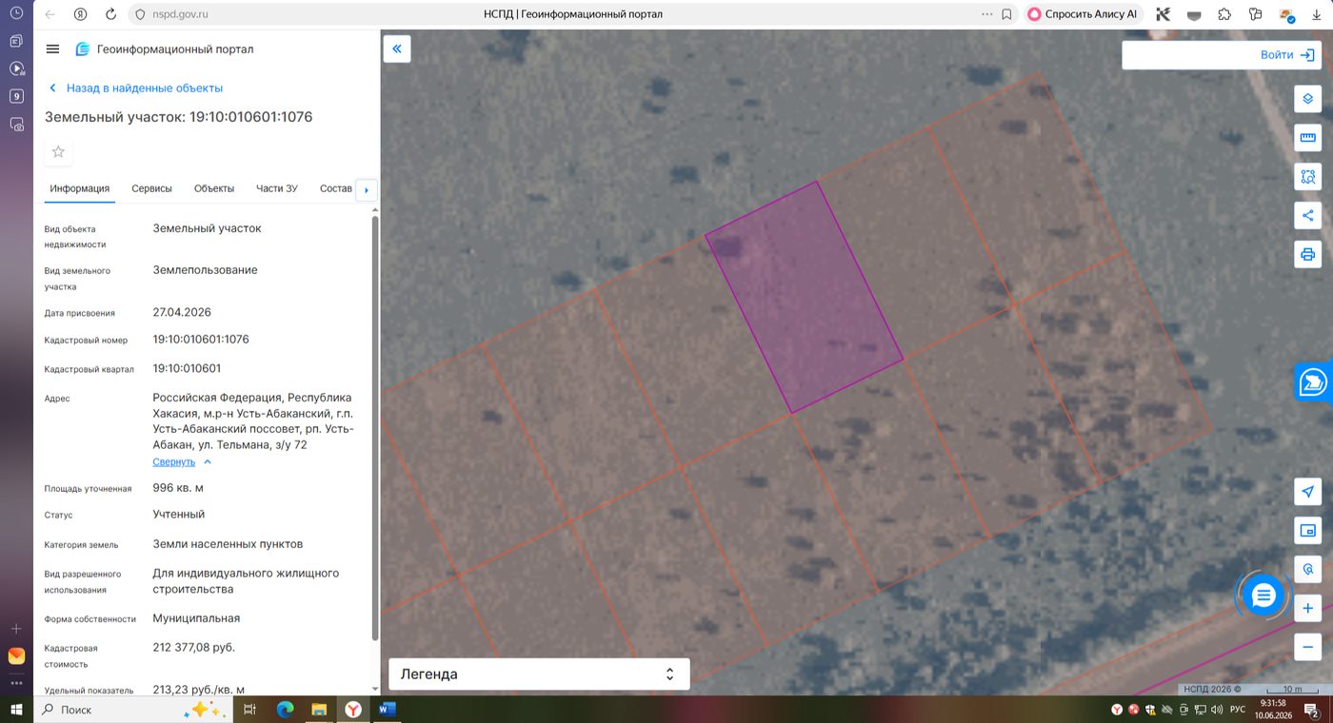Share the current map view
The image size is (1333, 723).
pos(1308,216)
